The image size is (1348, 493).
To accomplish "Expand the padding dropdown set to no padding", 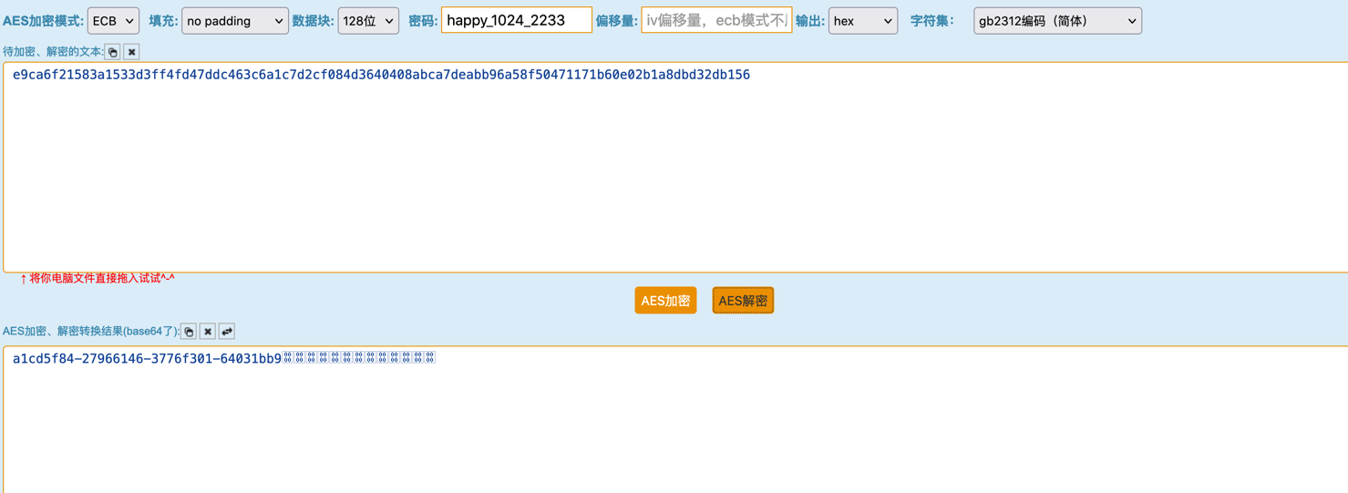I will [x=234, y=21].
